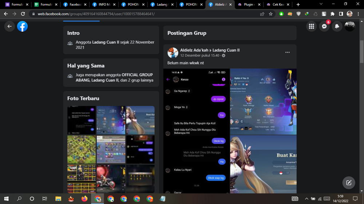The height and width of the screenshot is (204, 364).
Task: Open a new browser tab
Action: (x=298, y=4)
